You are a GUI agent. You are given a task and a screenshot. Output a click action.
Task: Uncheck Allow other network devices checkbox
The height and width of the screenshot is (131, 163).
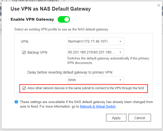[x=24, y=88]
